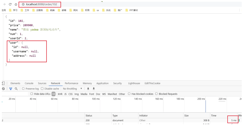
Task: Click the "price": 209900 JSON line
Action: pyautogui.click(x=21, y=25)
